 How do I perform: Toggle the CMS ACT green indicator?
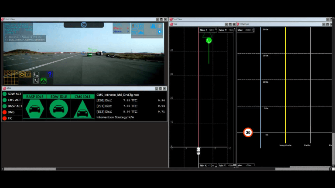(x=5, y=100)
